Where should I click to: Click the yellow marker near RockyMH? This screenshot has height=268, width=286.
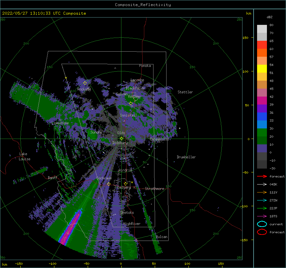coord(85,83)
